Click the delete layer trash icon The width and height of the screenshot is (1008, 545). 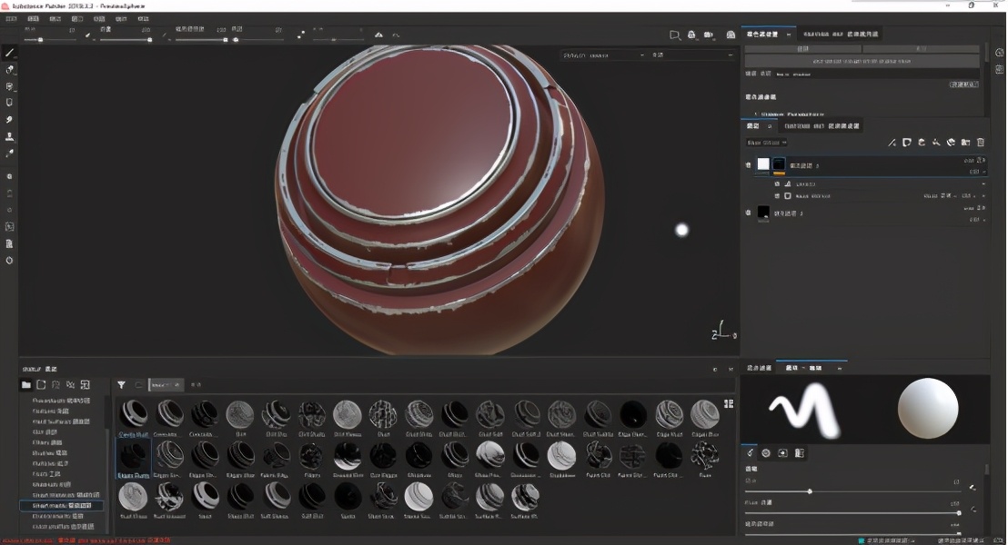(x=981, y=143)
